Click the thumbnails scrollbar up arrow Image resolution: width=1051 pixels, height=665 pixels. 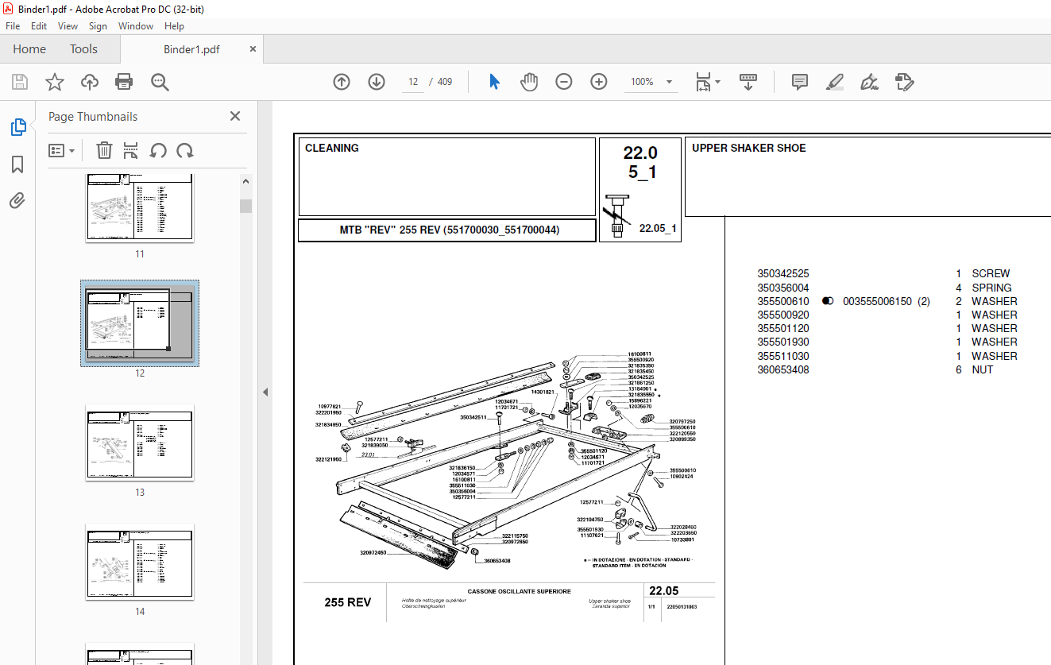click(246, 181)
